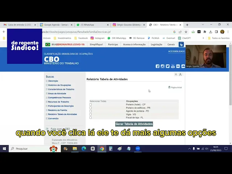The image size is (232, 174).
Task: Open Acesso à informação menu item
Action: [x=134, y=44]
